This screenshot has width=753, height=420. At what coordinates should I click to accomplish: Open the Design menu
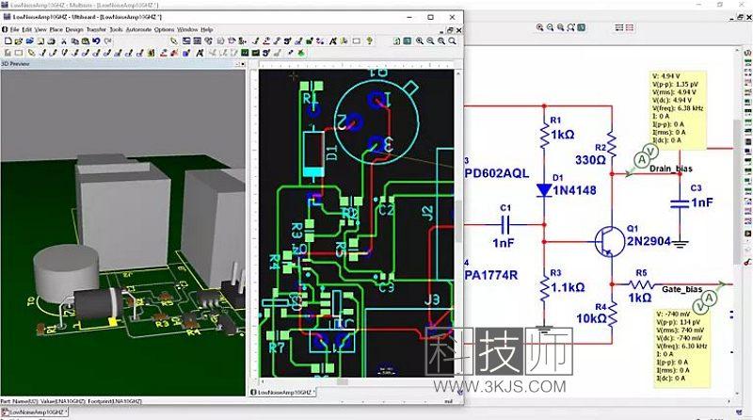(x=74, y=30)
